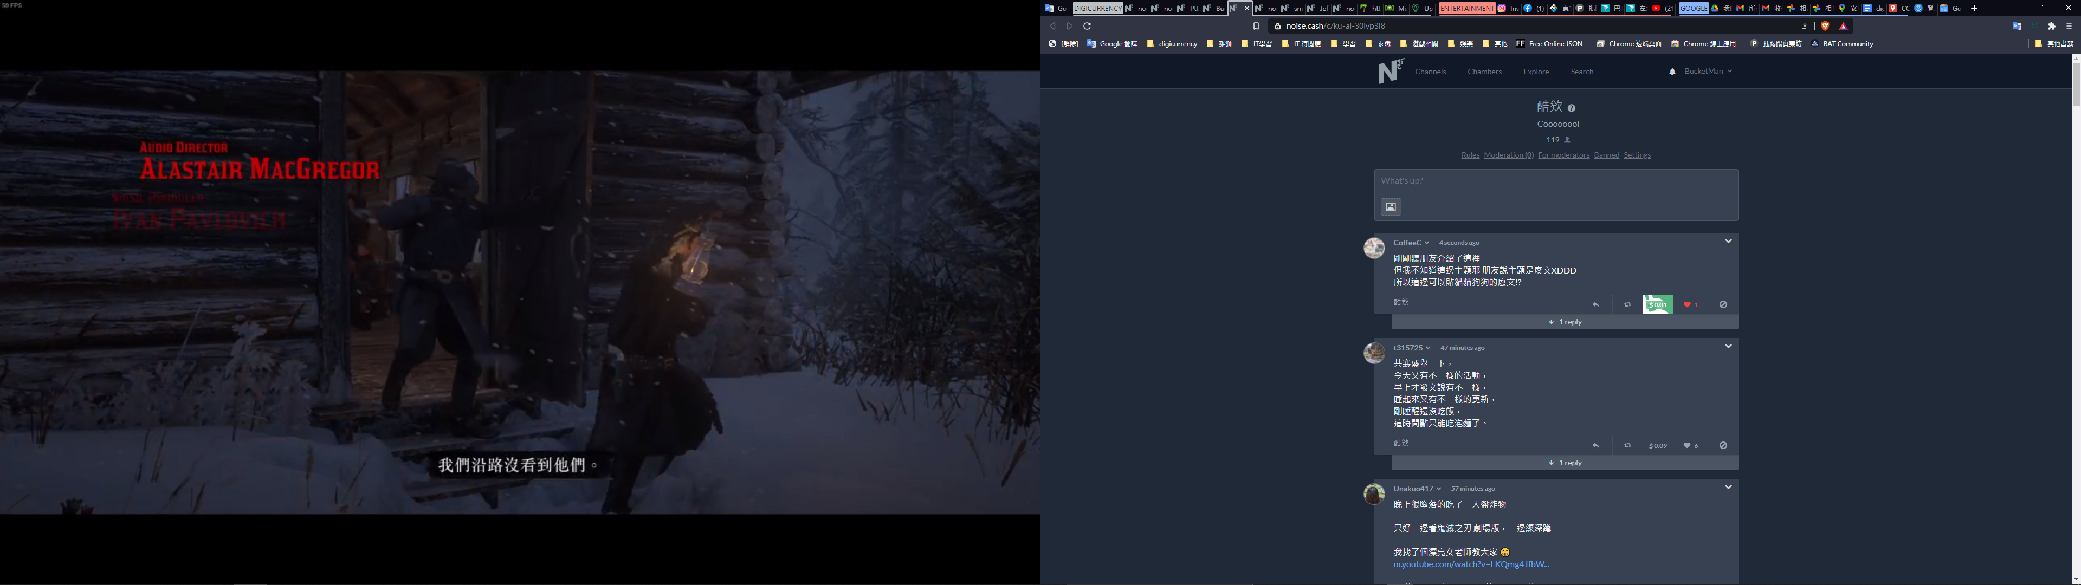
Task: Expand the t315725 username dropdown
Action: point(1429,348)
